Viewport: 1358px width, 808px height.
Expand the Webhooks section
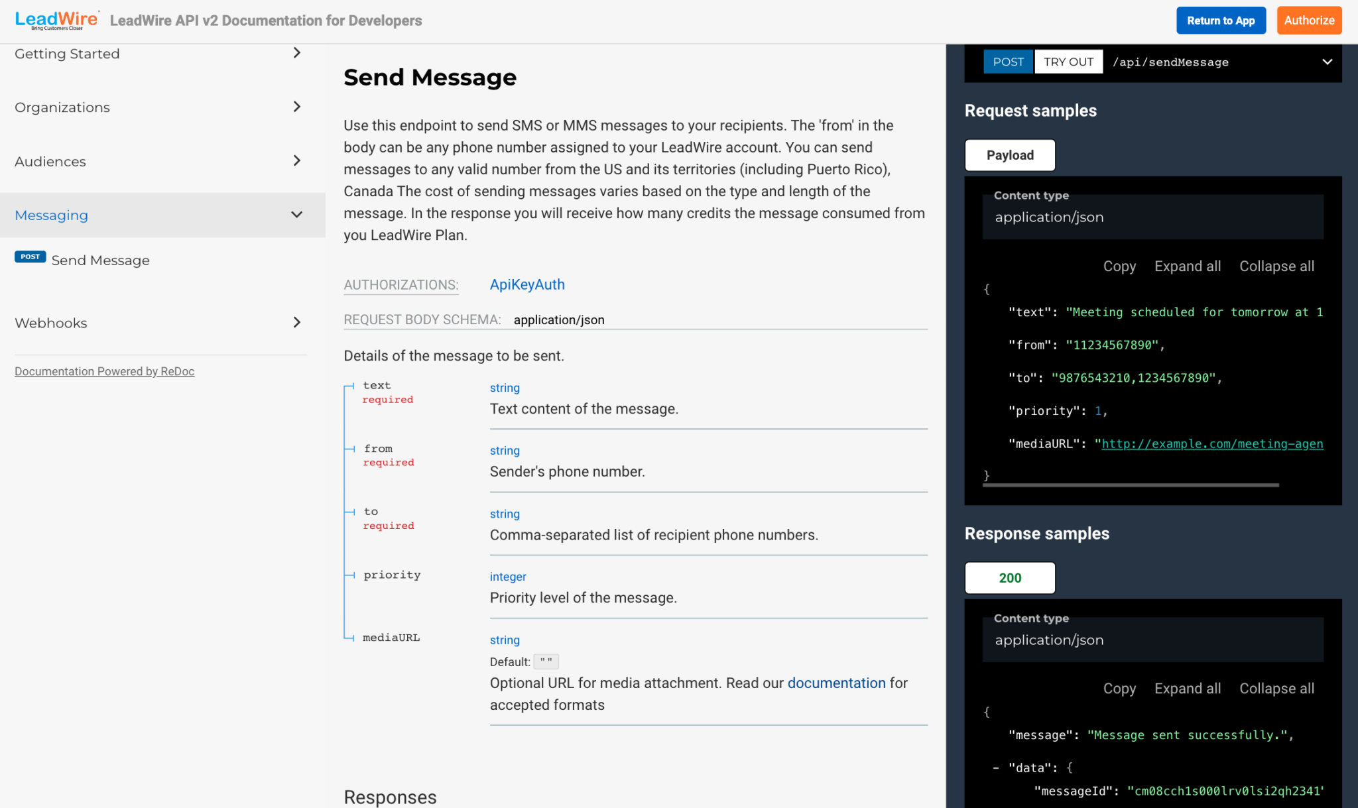297,323
